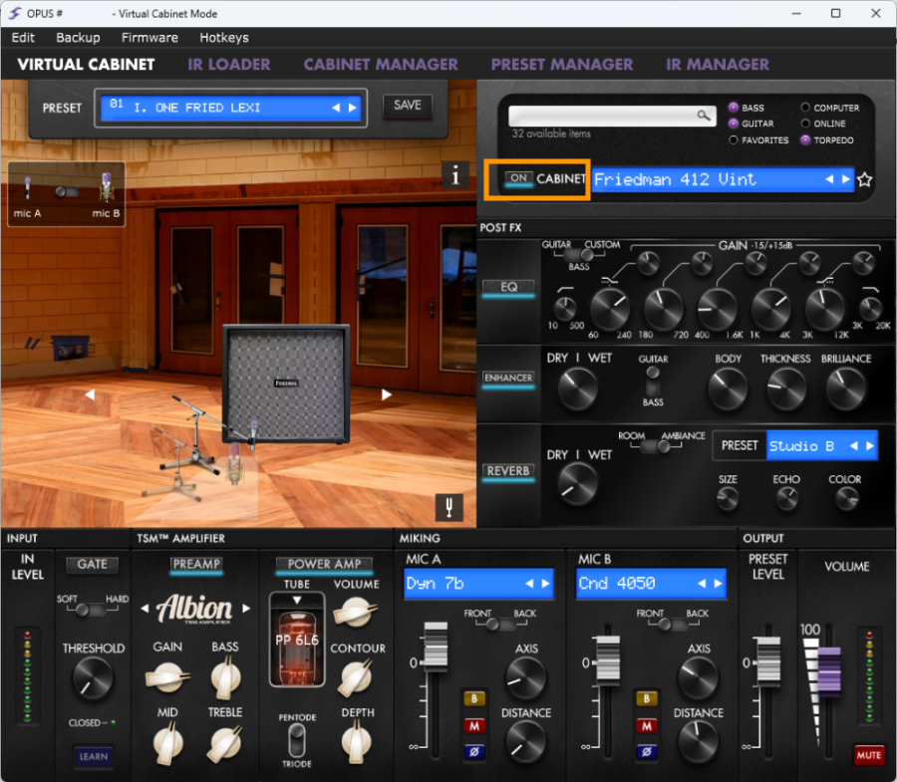Screen dimensions: 897x782
Task: Select next cabinet after Friedman 412
Action: (845, 179)
